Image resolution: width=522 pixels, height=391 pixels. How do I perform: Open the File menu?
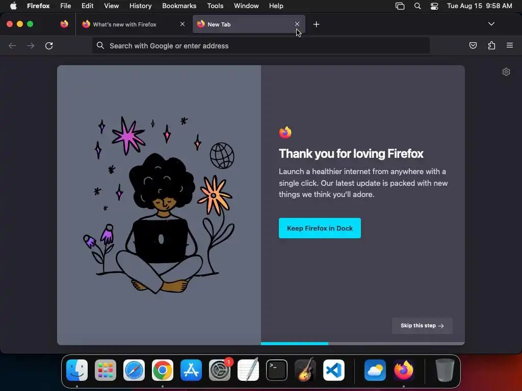[x=65, y=6]
